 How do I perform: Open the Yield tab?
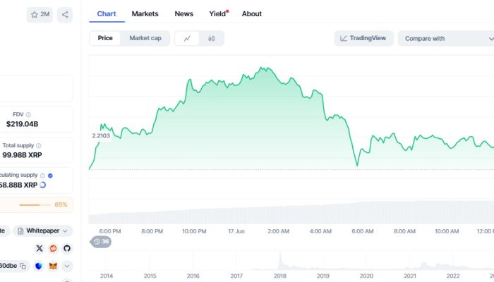point(218,13)
